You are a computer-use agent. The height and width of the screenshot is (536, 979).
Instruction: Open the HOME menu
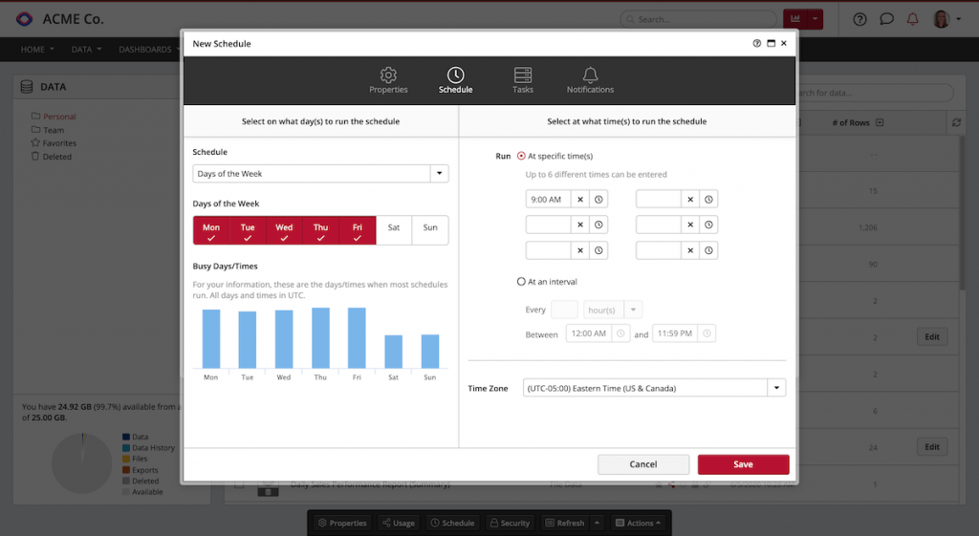click(x=37, y=50)
